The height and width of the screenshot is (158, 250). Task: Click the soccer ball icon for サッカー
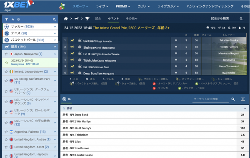click(7, 27)
